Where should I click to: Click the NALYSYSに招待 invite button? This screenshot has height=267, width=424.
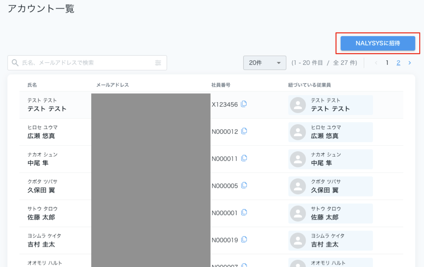tap(378, 43)
